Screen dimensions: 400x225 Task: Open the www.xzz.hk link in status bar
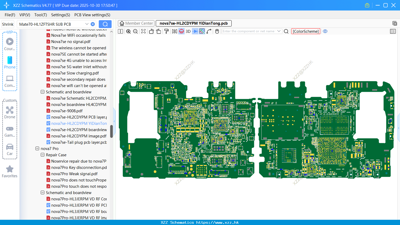click(217, 222)
